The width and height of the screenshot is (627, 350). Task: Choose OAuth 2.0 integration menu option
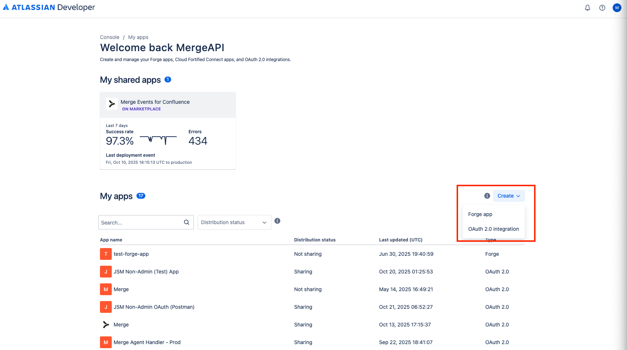[x=493, y=229]
